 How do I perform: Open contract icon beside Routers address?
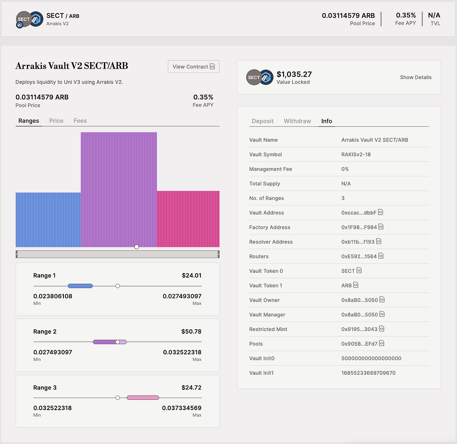381,256
